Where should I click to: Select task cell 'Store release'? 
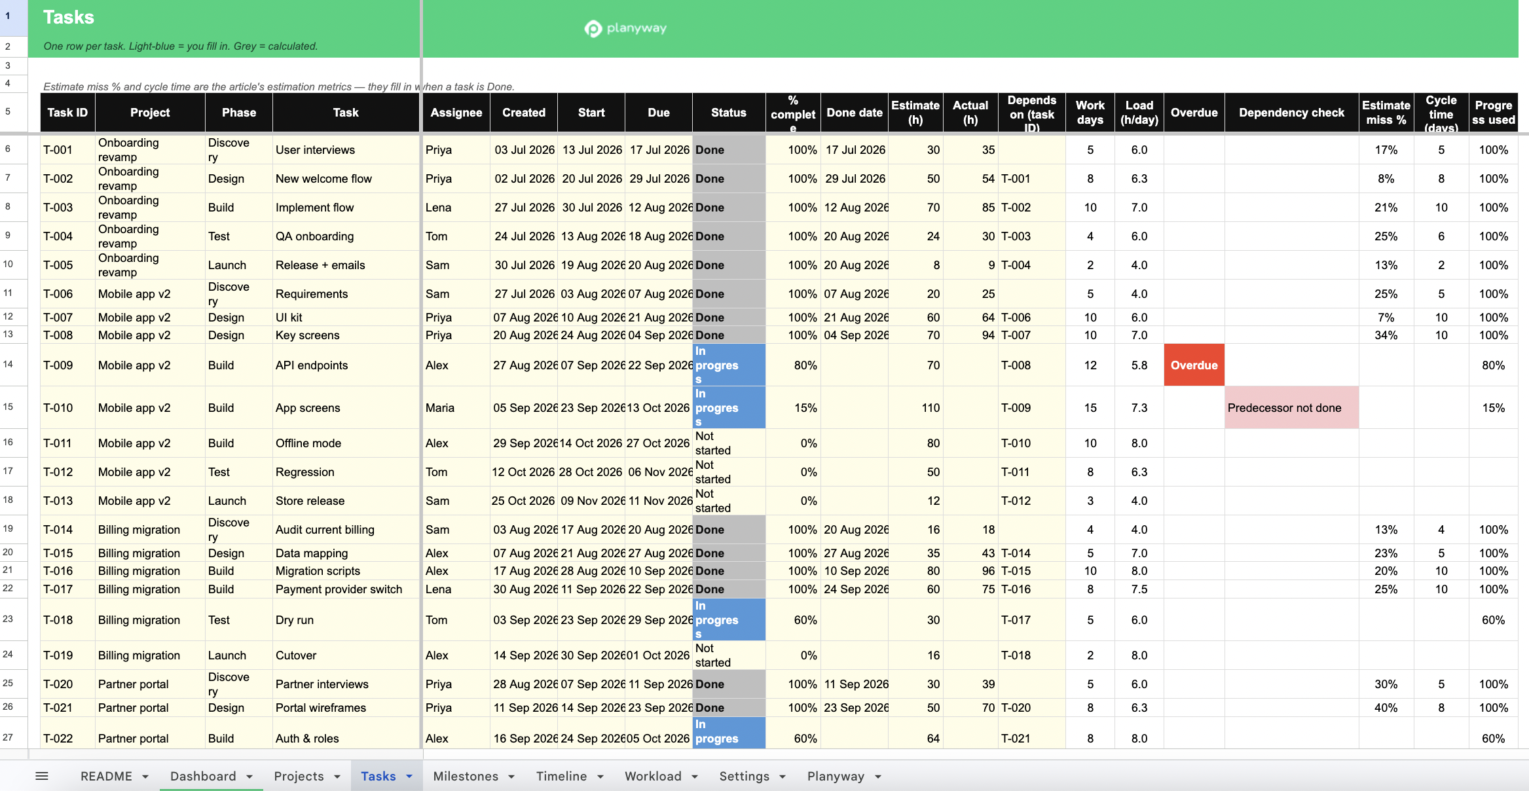click(x=346, y=501)
